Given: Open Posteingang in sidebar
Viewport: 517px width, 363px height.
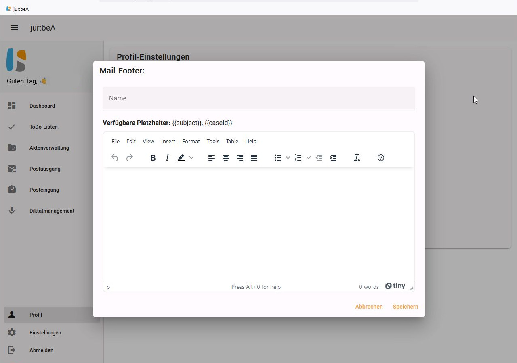Looking at the screenshot, I should [52, 190].
